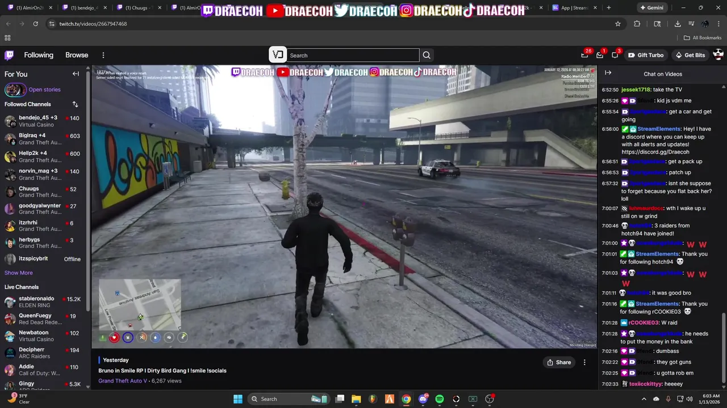The height and width of the screenshot is (408, 727).
Task: Open the volume control in system tray
Action: click(690, 399)
